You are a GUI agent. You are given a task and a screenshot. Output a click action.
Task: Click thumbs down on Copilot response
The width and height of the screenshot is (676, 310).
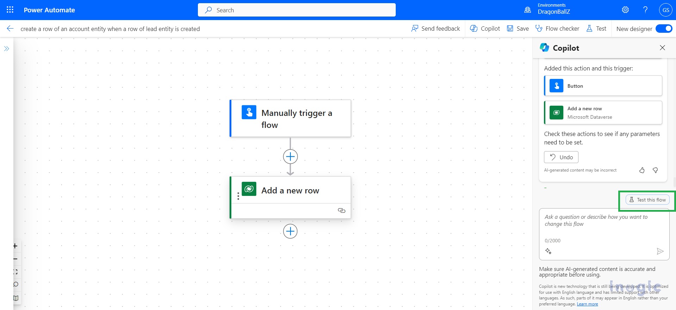[x=655, y=170]
